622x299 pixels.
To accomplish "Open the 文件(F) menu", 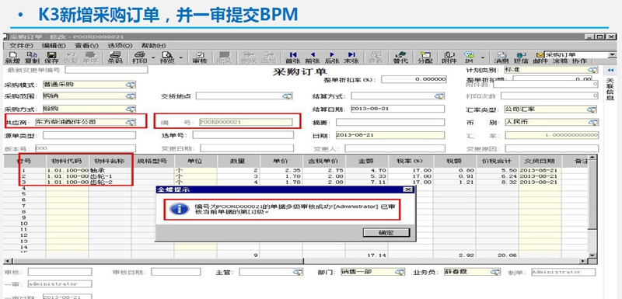I will [x=21, y=46].
